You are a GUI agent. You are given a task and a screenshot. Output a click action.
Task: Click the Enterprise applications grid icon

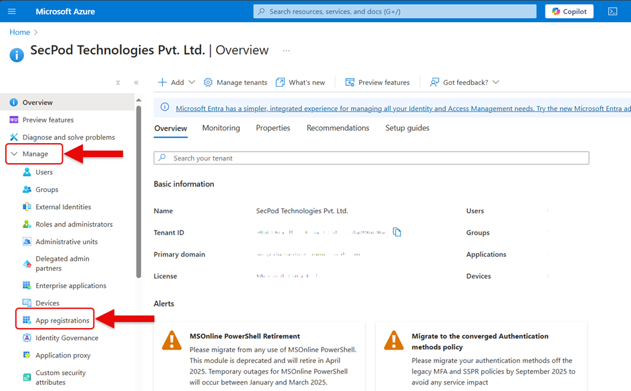[x=27, y=285]
